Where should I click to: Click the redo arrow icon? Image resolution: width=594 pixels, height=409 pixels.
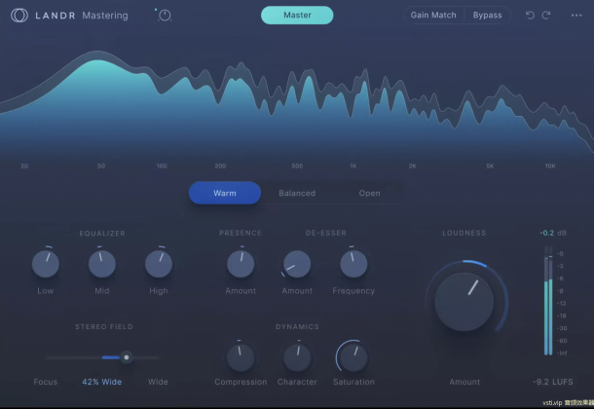[x=546, y=16]
